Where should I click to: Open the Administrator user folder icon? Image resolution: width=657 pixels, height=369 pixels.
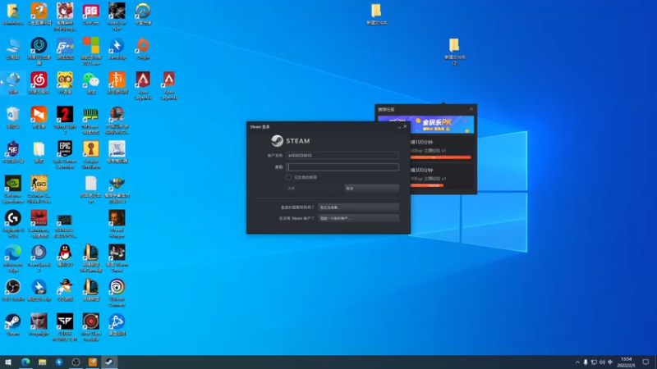[x=13, y=14]
